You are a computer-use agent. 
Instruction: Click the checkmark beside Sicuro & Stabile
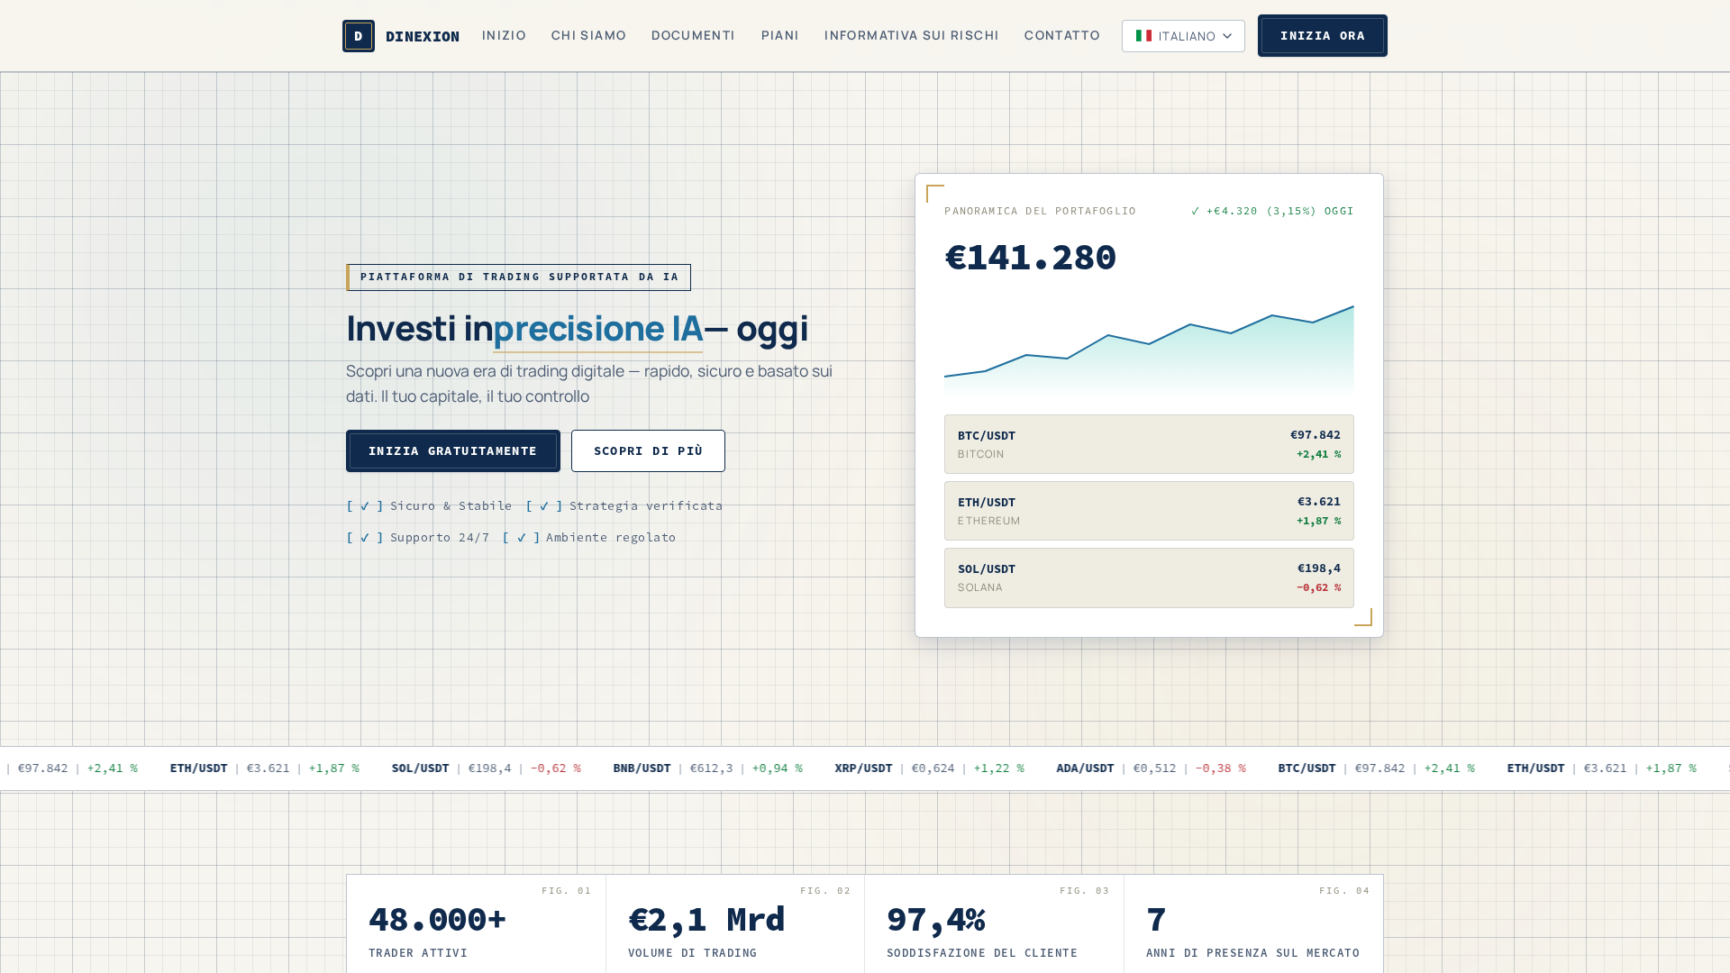[x=365, y=506]
